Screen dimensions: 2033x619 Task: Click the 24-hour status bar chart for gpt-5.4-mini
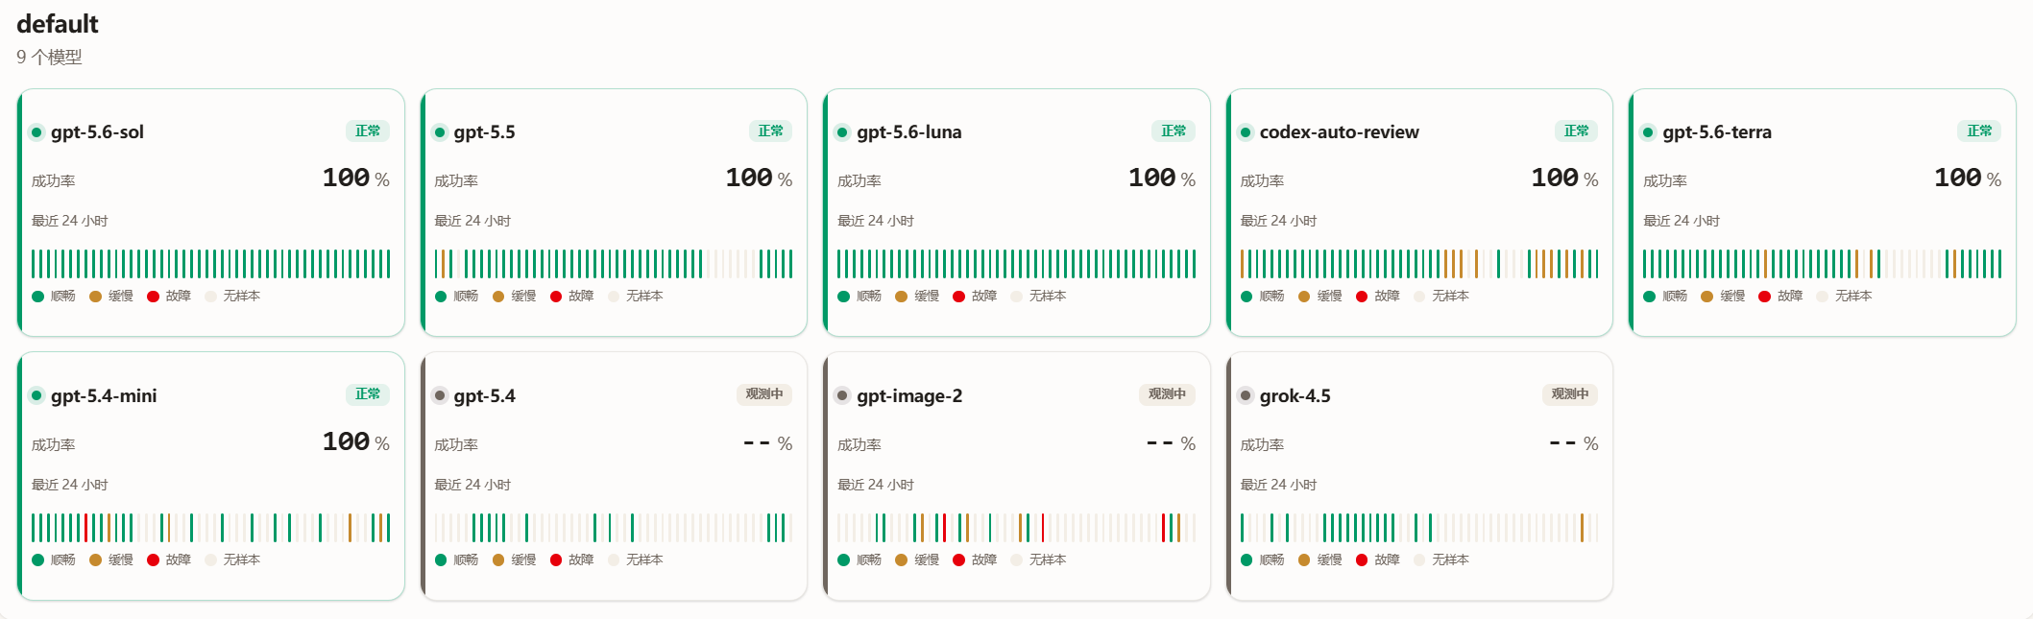[x=210, y=528]
